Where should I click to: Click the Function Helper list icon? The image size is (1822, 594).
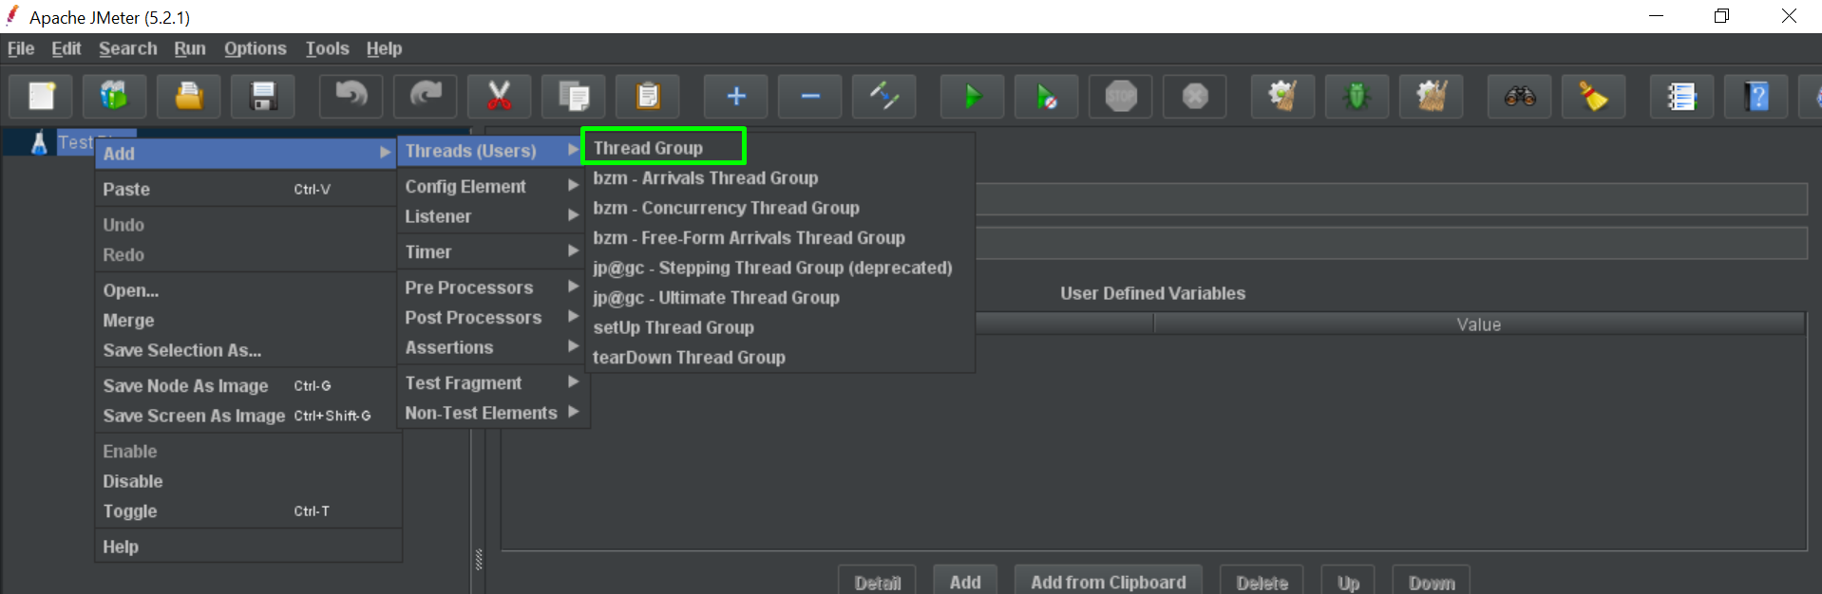1682,96
